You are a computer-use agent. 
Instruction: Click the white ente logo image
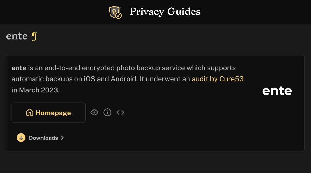[x=277, y=91]
